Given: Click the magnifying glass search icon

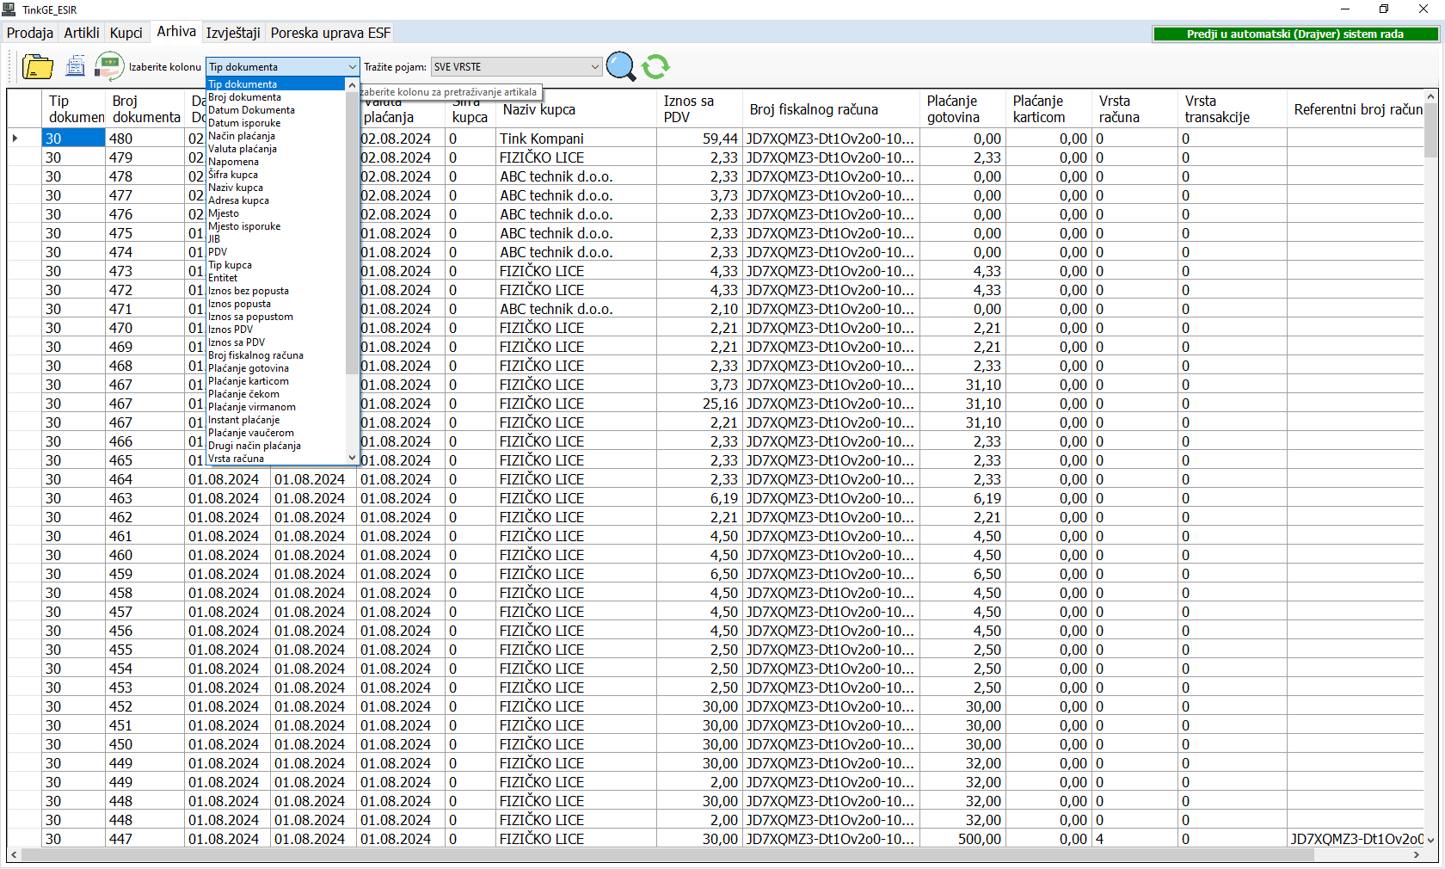Looking at the screenshot, I should point(620,66).
